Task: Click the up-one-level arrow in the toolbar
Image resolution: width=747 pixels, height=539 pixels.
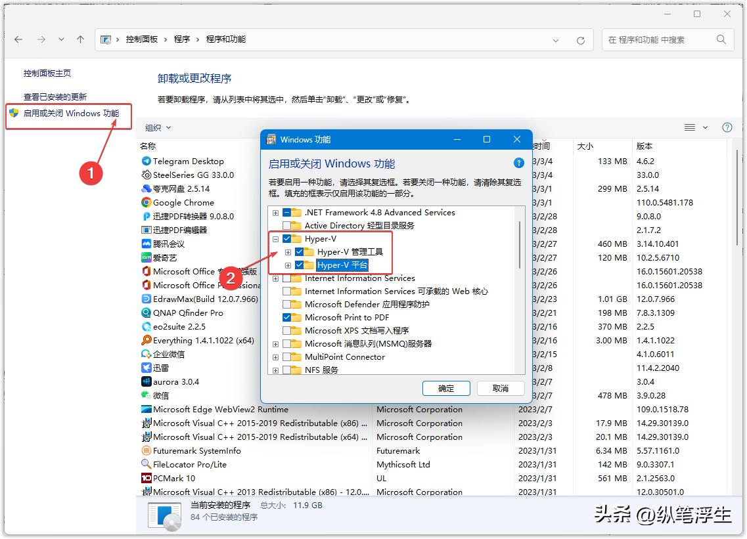Action: pos(80,39)
